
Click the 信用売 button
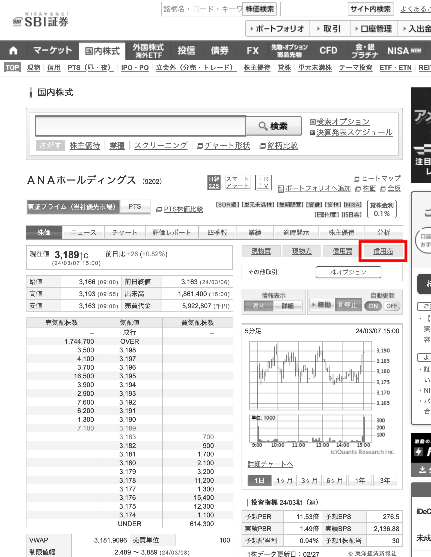pos(383,251)
